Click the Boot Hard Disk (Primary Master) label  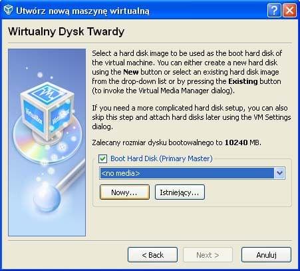tap(162, 158)
